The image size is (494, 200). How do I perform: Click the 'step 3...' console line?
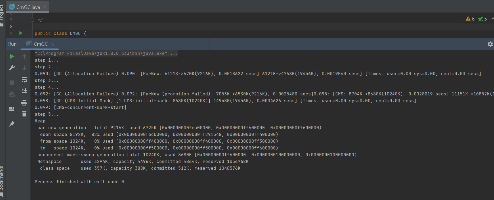pyautogui.click(x=47, y=81)
